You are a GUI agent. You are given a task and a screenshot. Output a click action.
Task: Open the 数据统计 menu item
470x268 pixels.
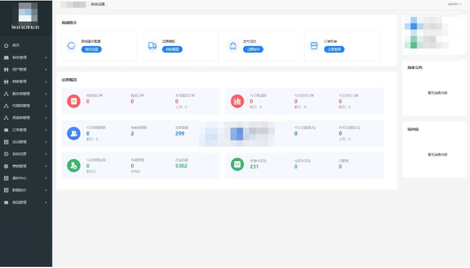pyautogui.click(x=26, y=190)
